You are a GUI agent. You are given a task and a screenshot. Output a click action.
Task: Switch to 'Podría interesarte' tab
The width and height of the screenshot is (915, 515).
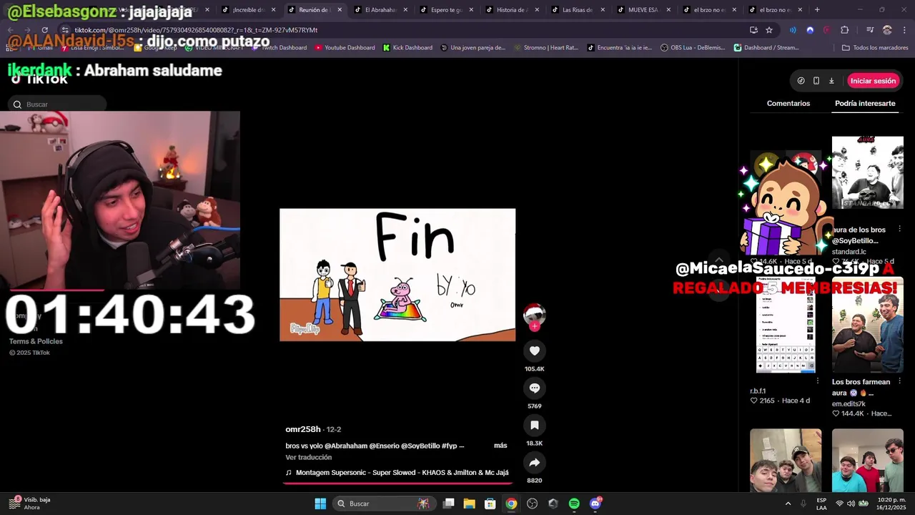(865, 104)
